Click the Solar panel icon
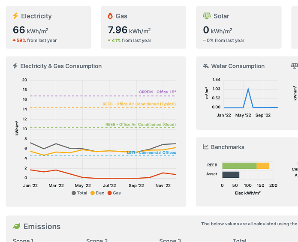The width and height of the screenshot is (298, 242). [x=207, y=16]
